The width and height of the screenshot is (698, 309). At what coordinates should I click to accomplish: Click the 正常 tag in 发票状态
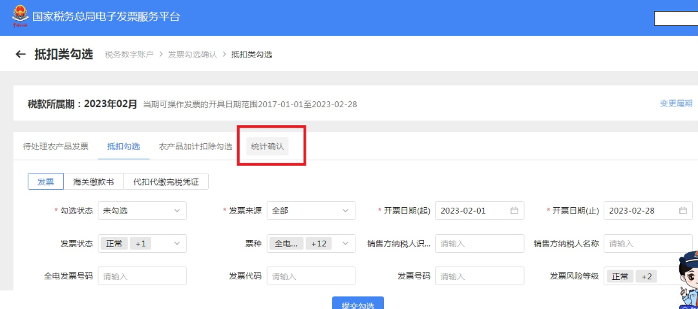(x=114, y=243)
